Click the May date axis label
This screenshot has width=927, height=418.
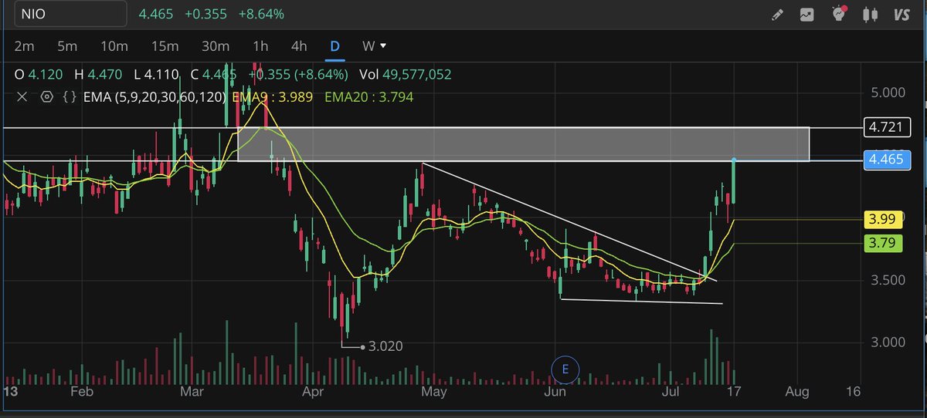(x=434, y=392)
